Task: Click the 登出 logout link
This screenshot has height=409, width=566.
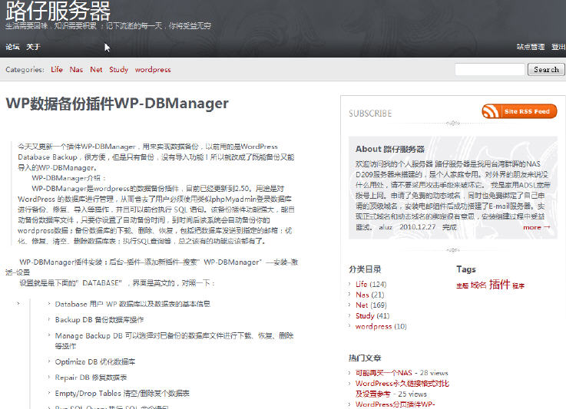Action: click(x=558, y=47)
